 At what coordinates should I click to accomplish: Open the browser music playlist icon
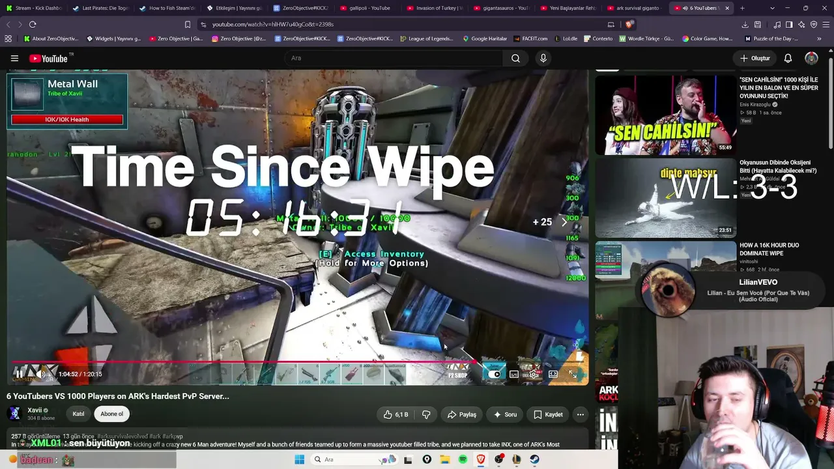(x=777, y=24)
